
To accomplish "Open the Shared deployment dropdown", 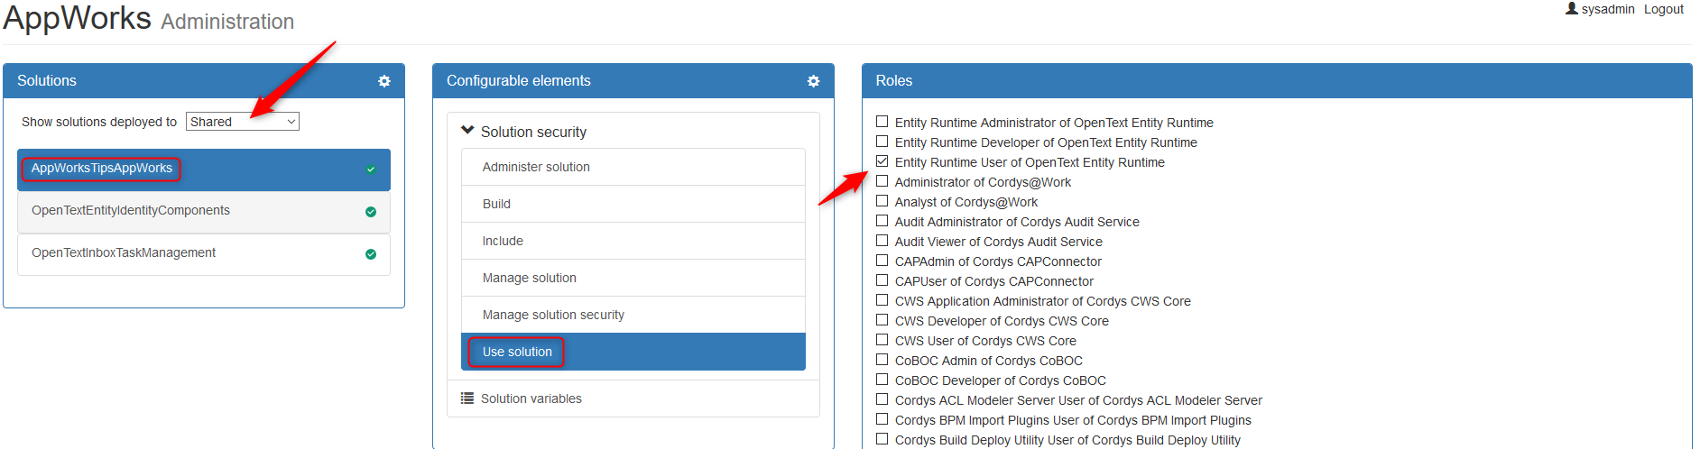I will tap(242, 122).
